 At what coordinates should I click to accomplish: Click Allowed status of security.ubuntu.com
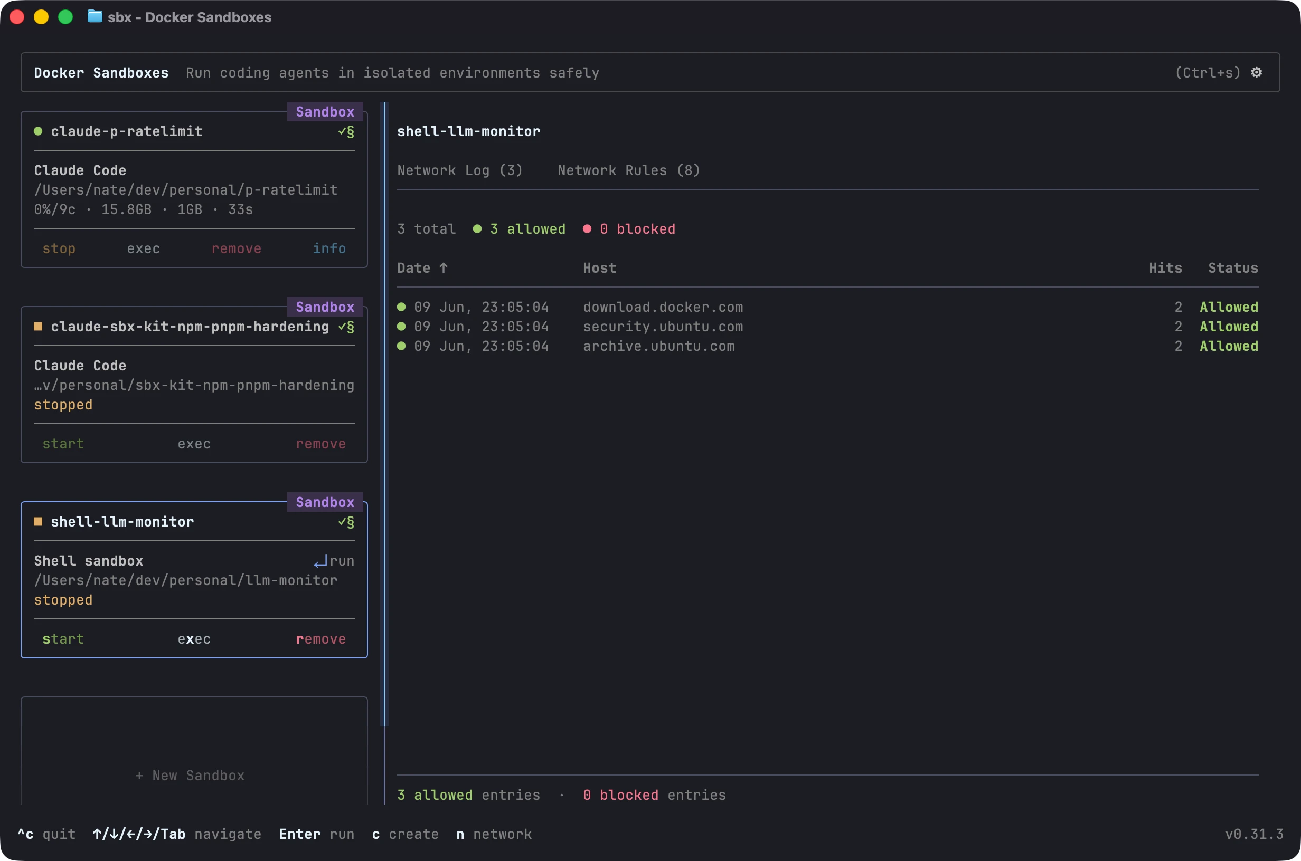1229,327
